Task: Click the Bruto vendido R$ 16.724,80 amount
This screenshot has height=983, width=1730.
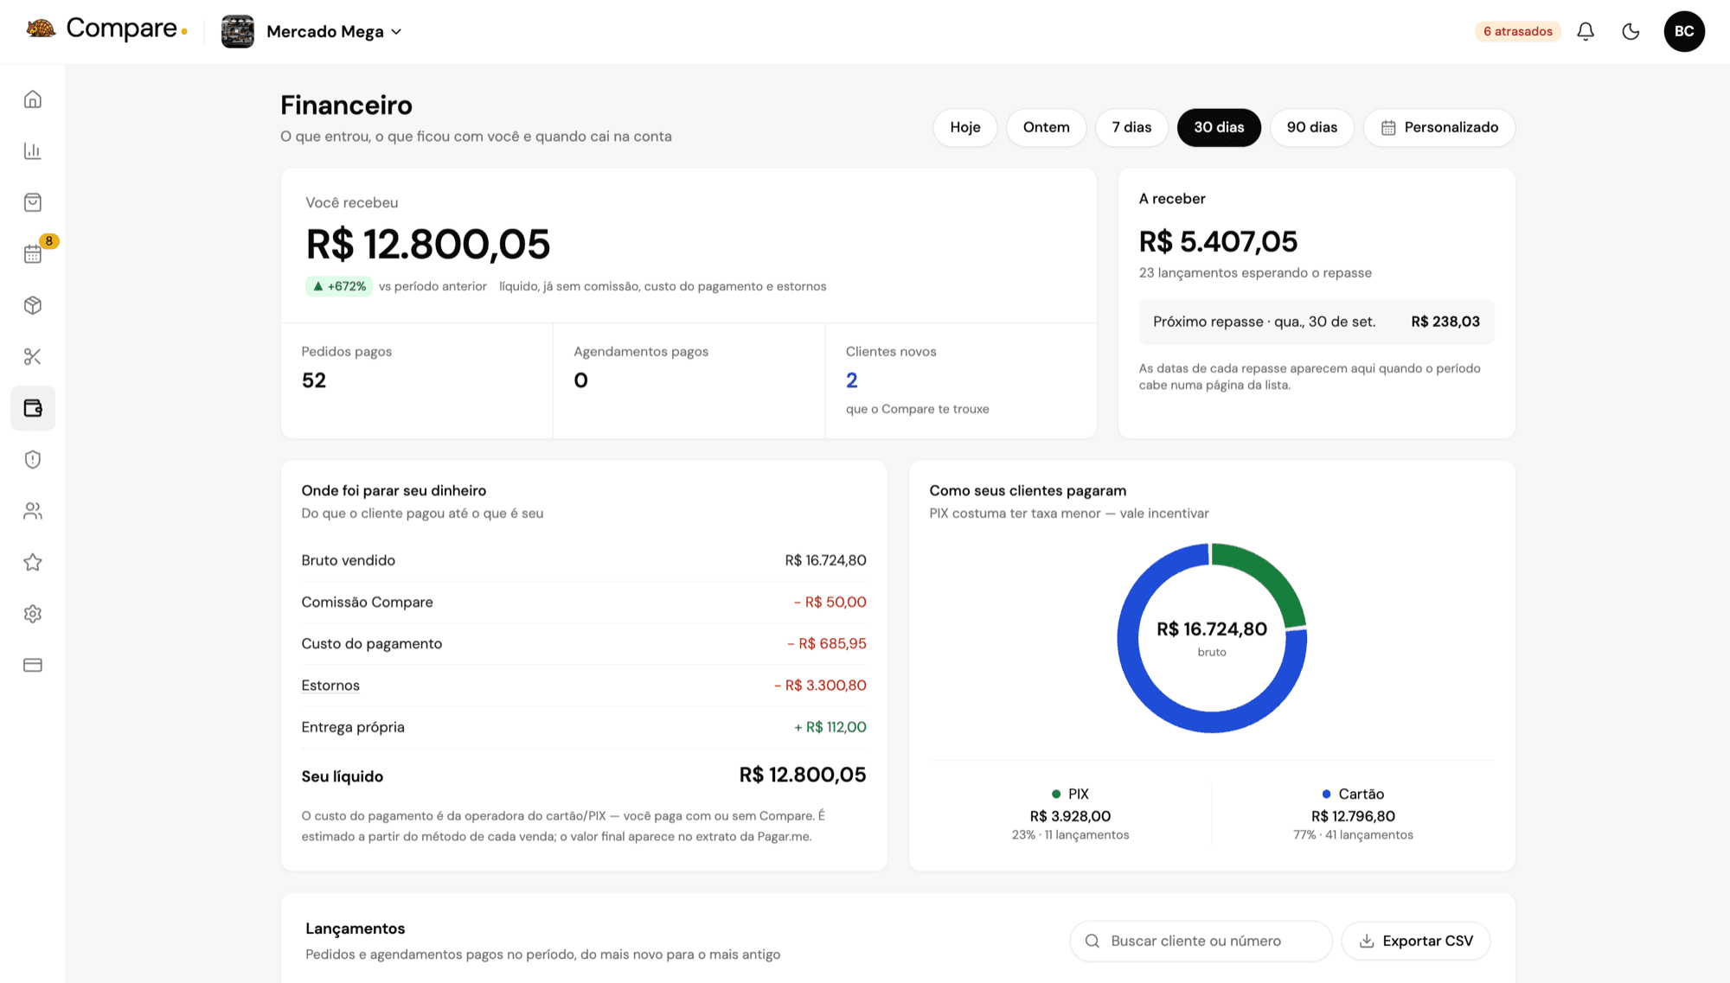Action: click(x=825, y=560)
